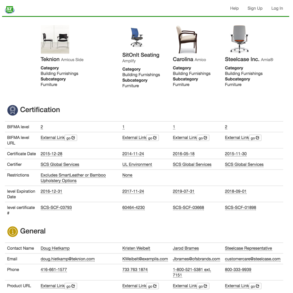Click expiration date 2017-11-24
The image size is (293, 293).
click(133, 191)
